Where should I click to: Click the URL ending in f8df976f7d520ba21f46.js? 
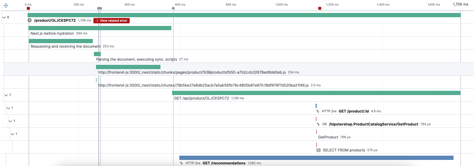(203, 85)
